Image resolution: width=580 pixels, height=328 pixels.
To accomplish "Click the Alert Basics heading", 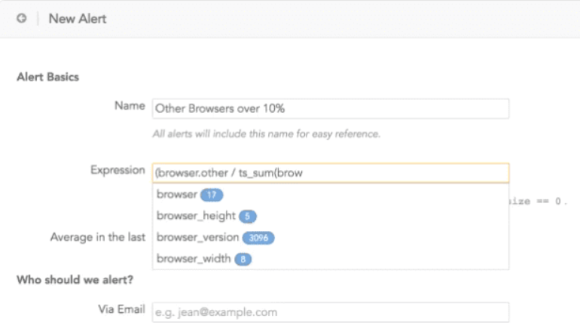I will pyautogui.click(x=47, y=77).
